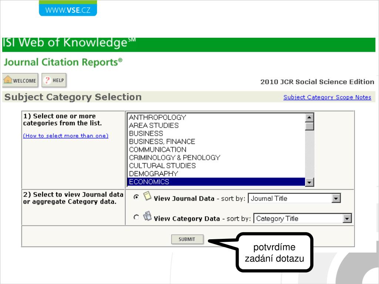Screen dimensions: 379x284
Task: Click the Journal Citation Reports title
Action: pos(63,62)
